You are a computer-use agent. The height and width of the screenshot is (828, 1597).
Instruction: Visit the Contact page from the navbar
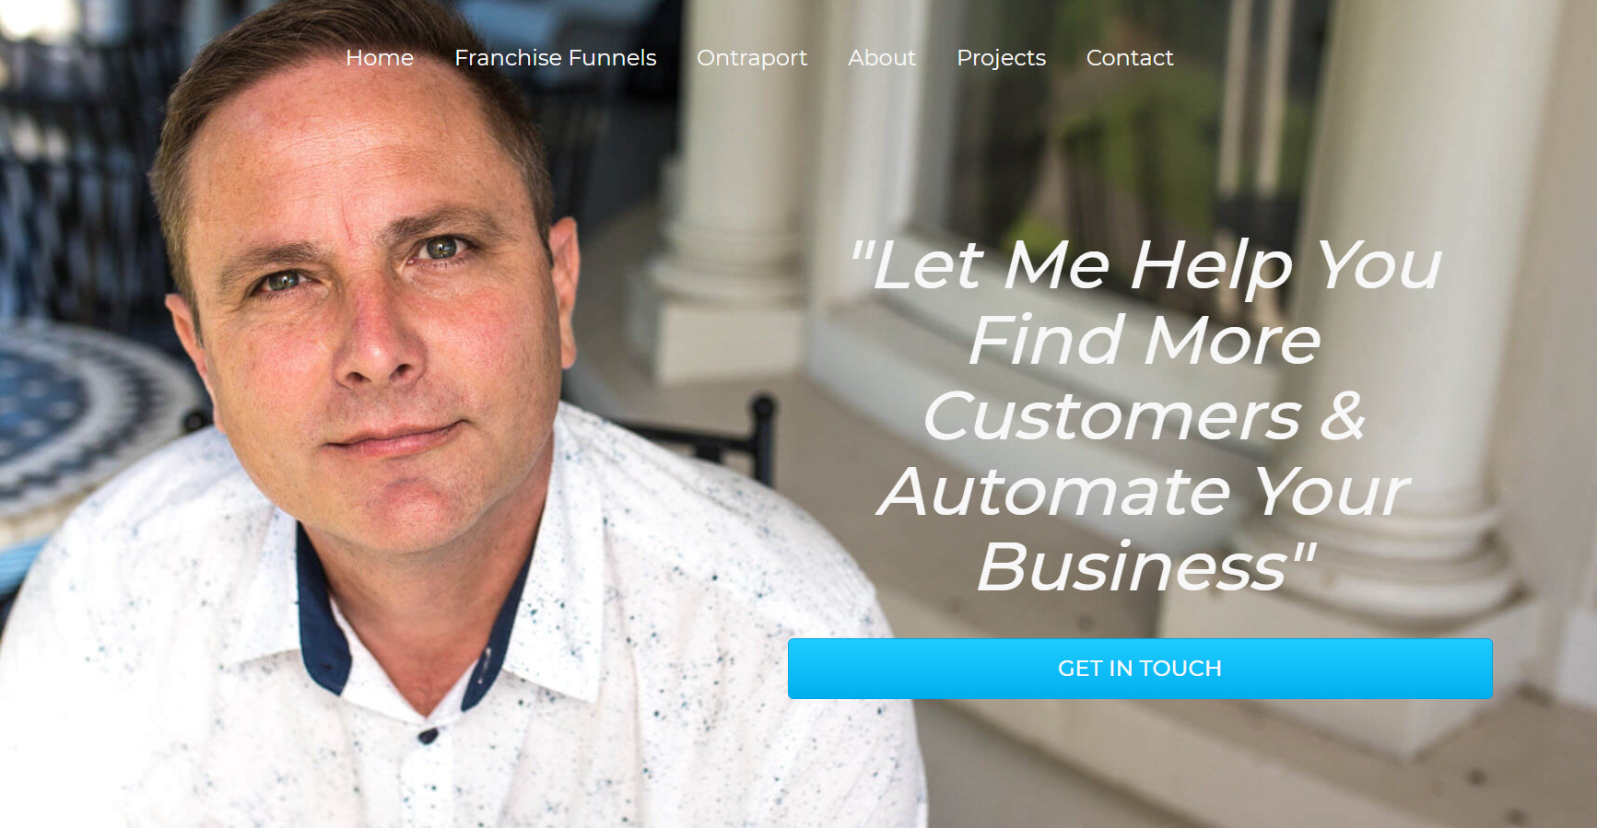[1130, 58]
